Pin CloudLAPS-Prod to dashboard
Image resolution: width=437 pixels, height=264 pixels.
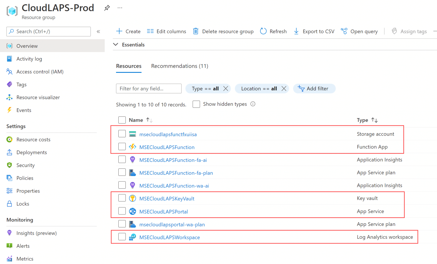coord(107,8)
